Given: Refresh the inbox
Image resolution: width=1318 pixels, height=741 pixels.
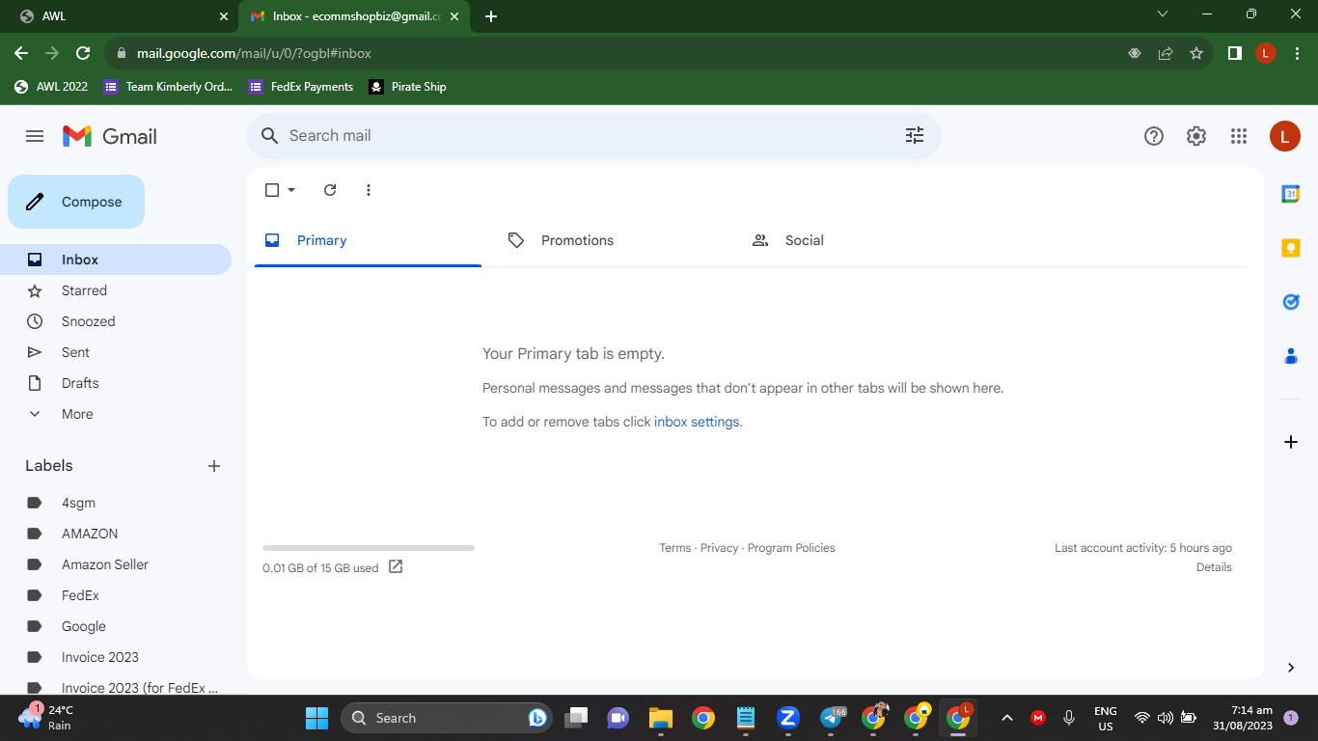Looking at the screenshot, I should click(330, 190).
